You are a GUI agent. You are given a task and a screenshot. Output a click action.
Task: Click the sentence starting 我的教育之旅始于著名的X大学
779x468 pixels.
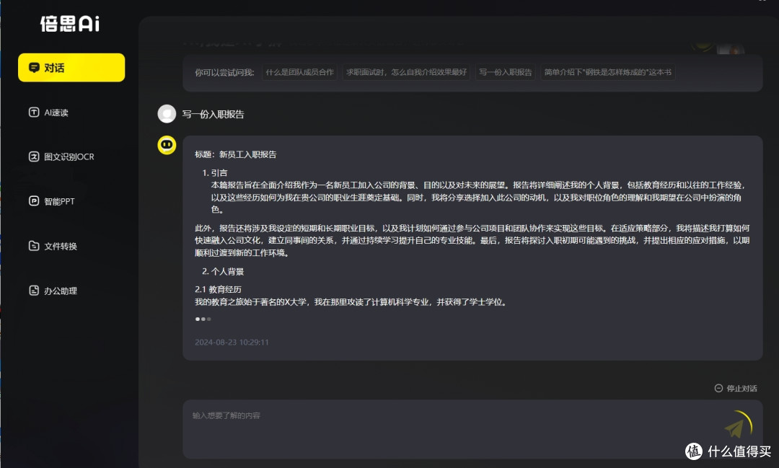tap(352, 302)
